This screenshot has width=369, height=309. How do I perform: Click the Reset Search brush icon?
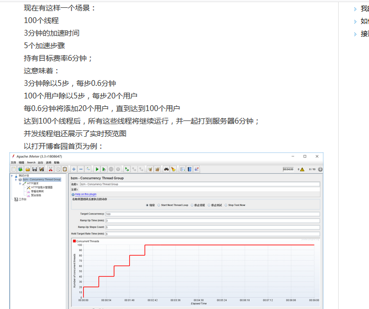[173, 169]
